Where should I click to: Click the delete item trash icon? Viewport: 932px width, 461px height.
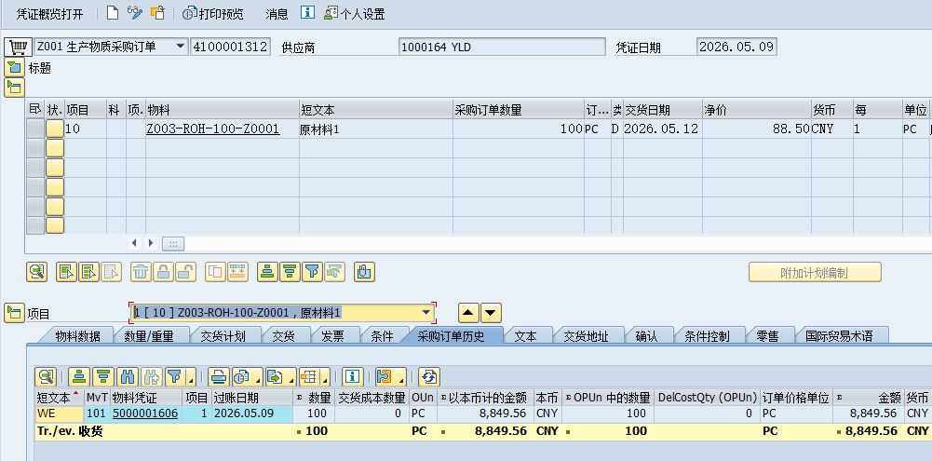tap(141, 272)
